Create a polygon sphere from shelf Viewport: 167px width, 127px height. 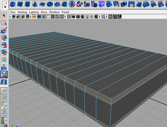pyautogui.click(x=13, y=4)
